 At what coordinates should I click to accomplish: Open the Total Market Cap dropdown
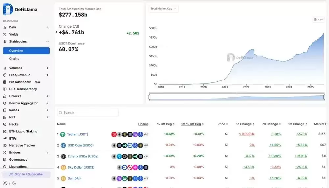(x=164, y=9)
